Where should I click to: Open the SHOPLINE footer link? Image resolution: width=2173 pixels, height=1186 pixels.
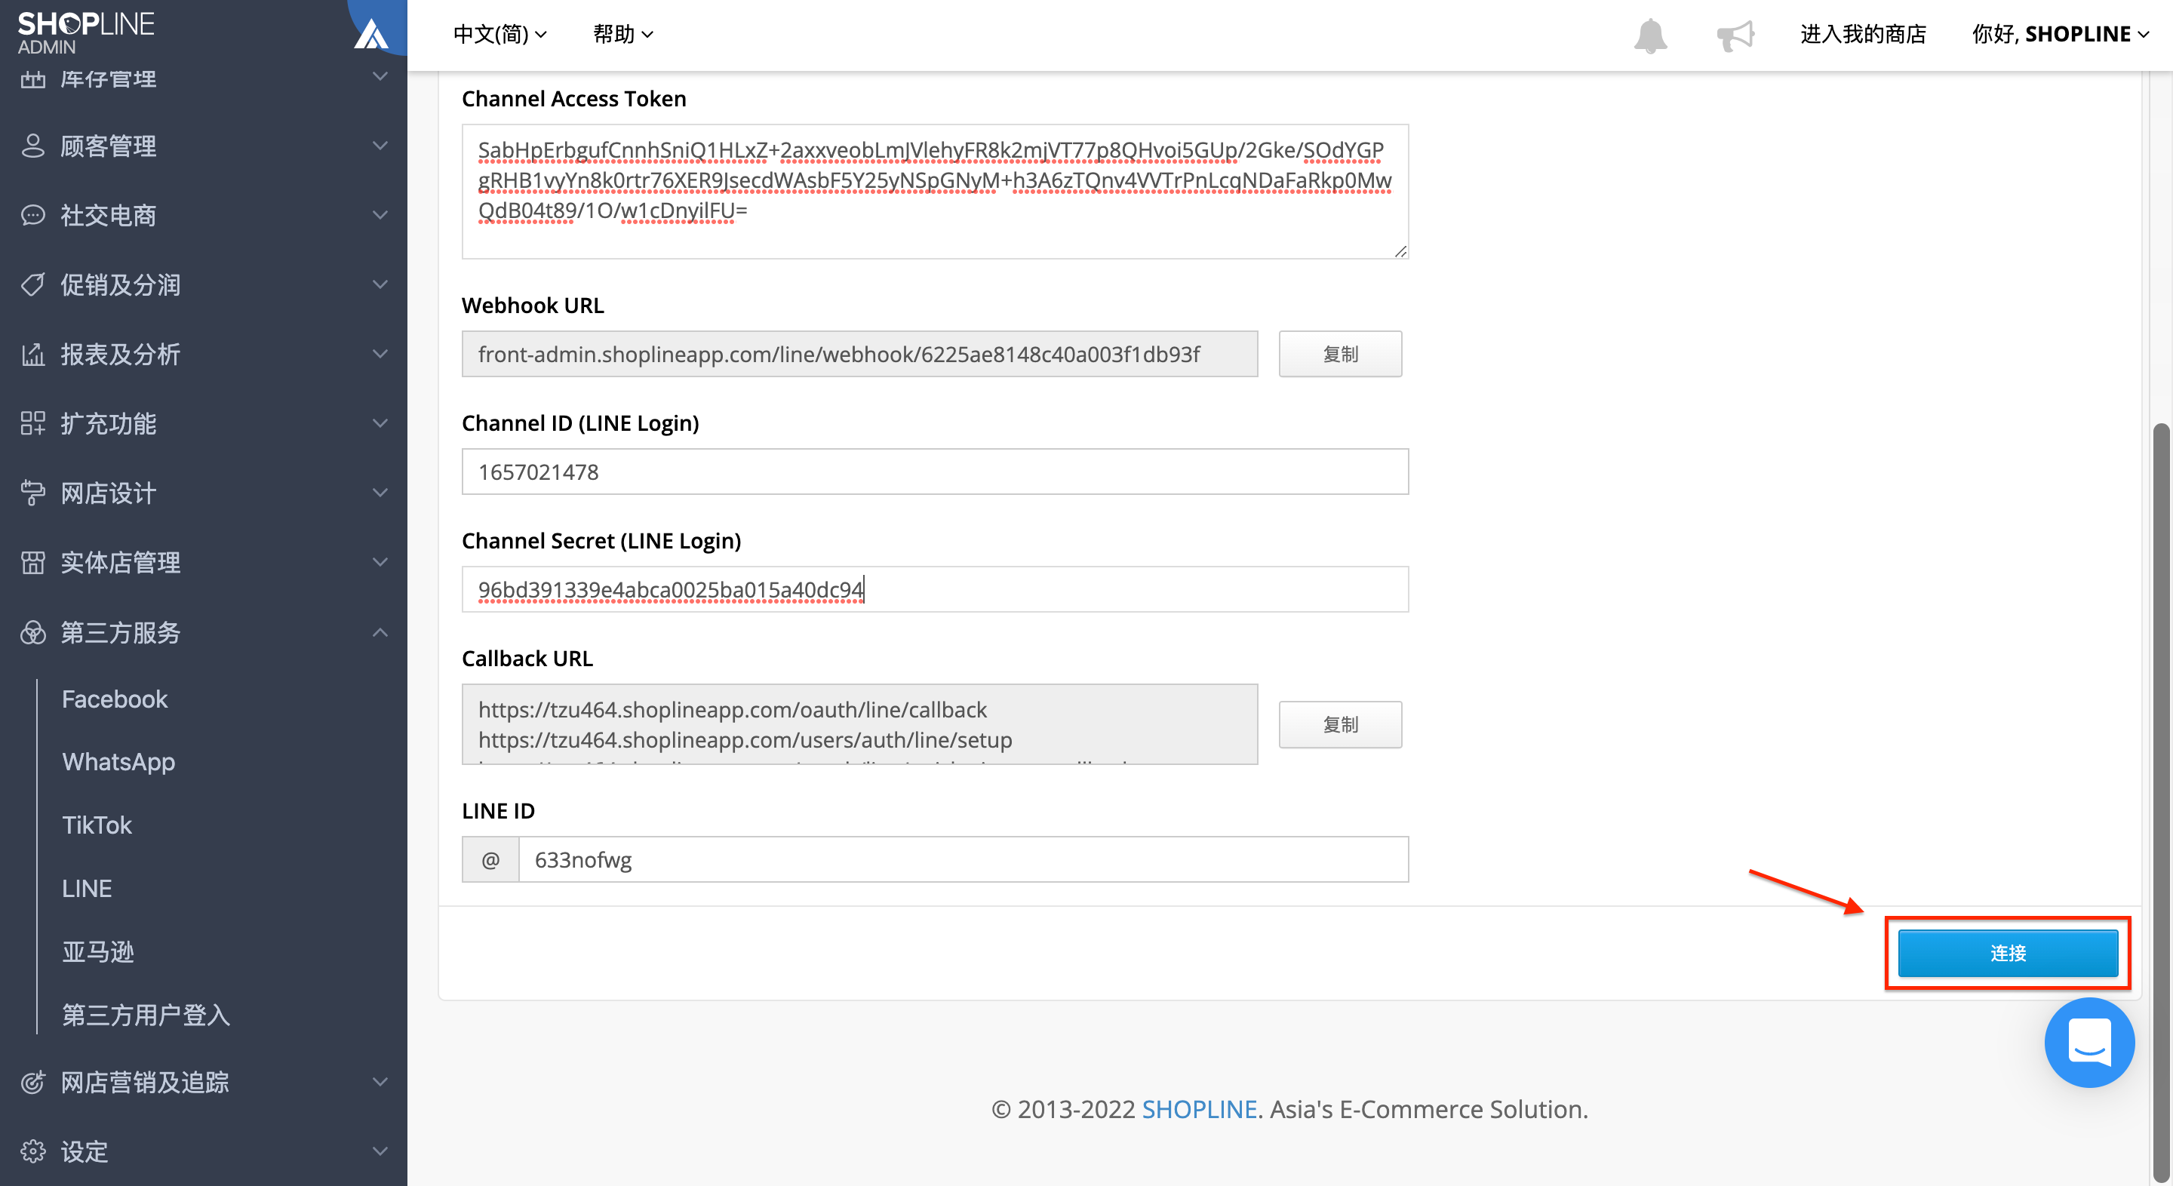point(1200,1109)
